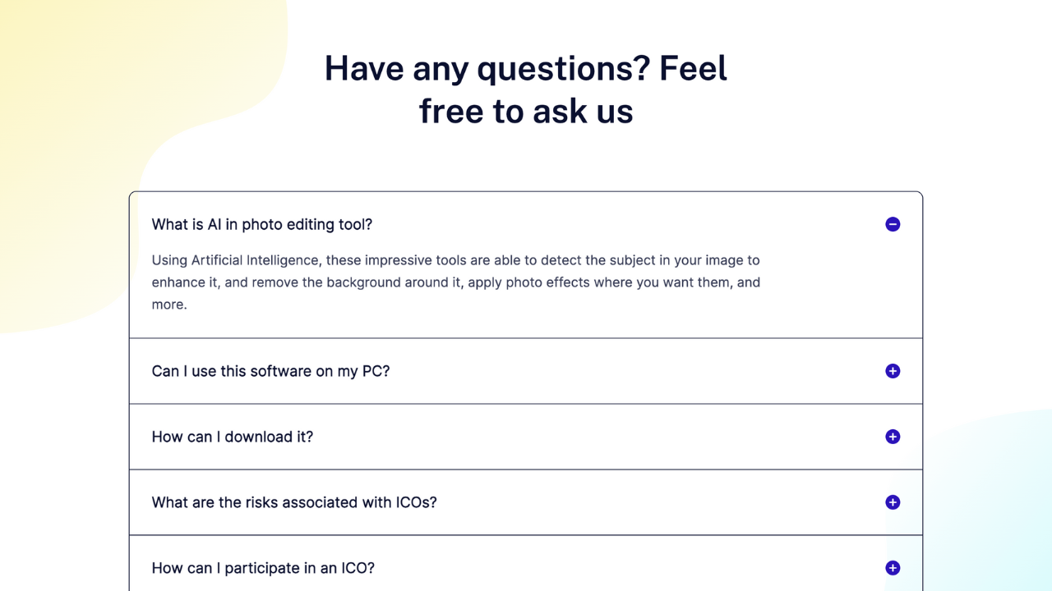
Task: Open the "How can I download it?" question text
Action: click(233, 437)
